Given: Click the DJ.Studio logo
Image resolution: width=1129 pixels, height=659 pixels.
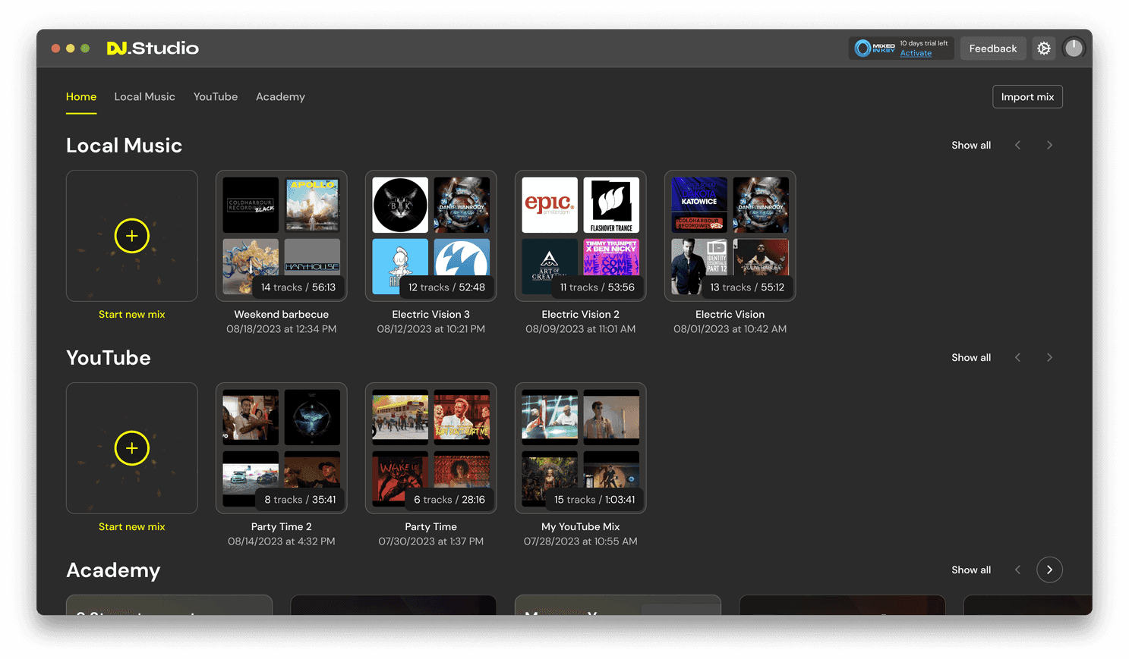Looking at the screenshot, I should point(153,49).
